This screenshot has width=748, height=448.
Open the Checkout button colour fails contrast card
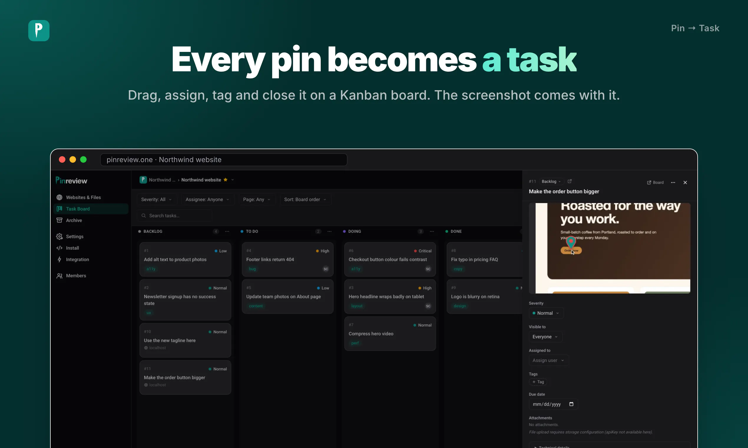(390, 259)
